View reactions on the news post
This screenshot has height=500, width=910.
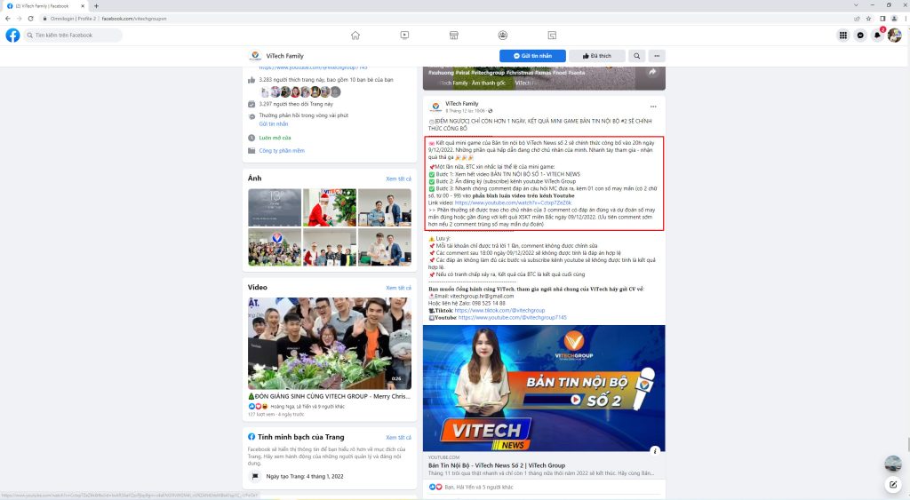click(471, 488)
